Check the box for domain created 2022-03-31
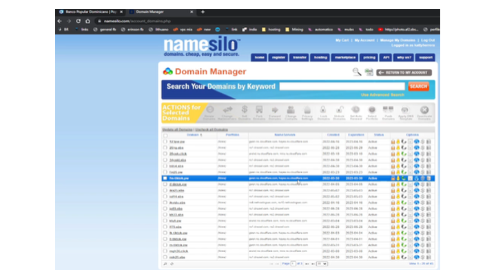 click(x=165, y=245)
